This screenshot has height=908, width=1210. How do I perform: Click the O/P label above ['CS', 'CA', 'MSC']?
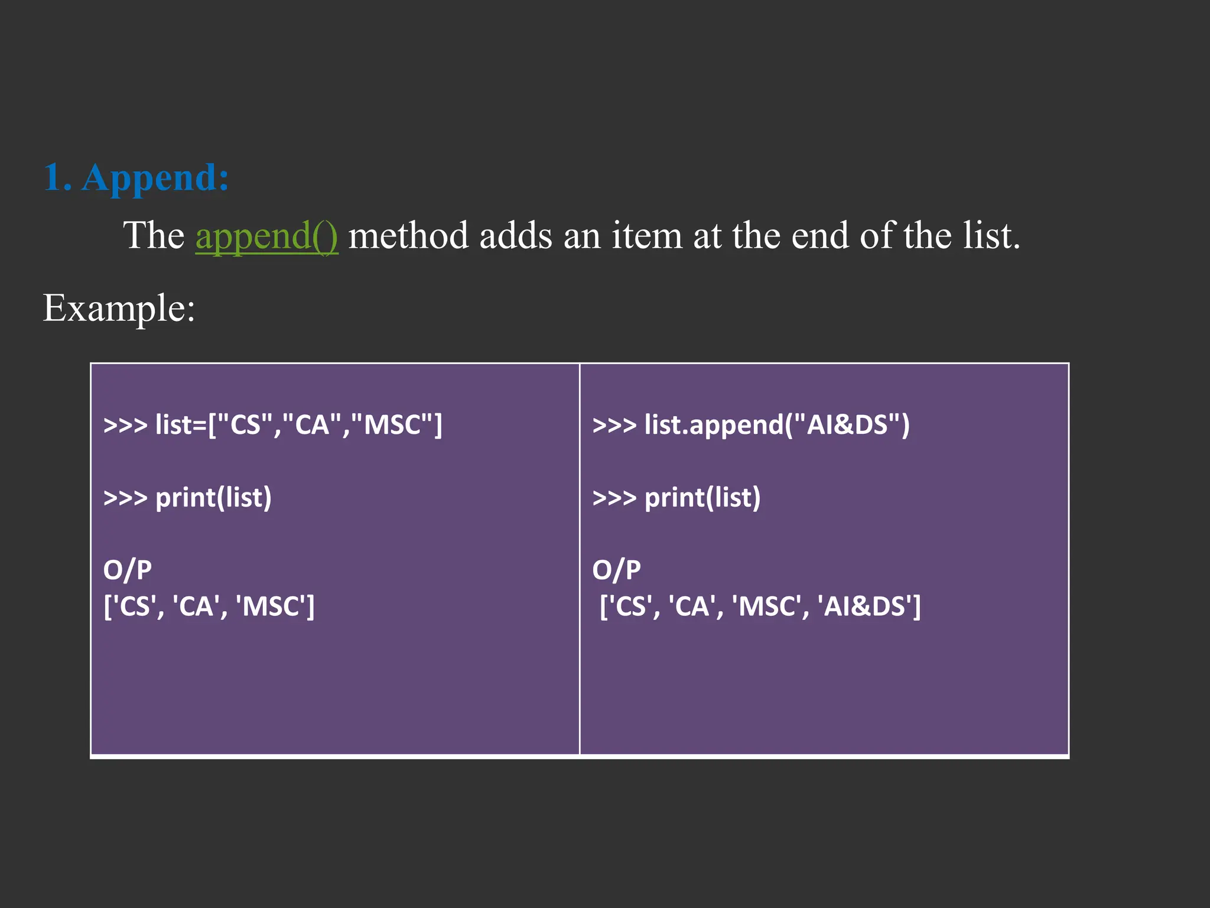[127, 570]
